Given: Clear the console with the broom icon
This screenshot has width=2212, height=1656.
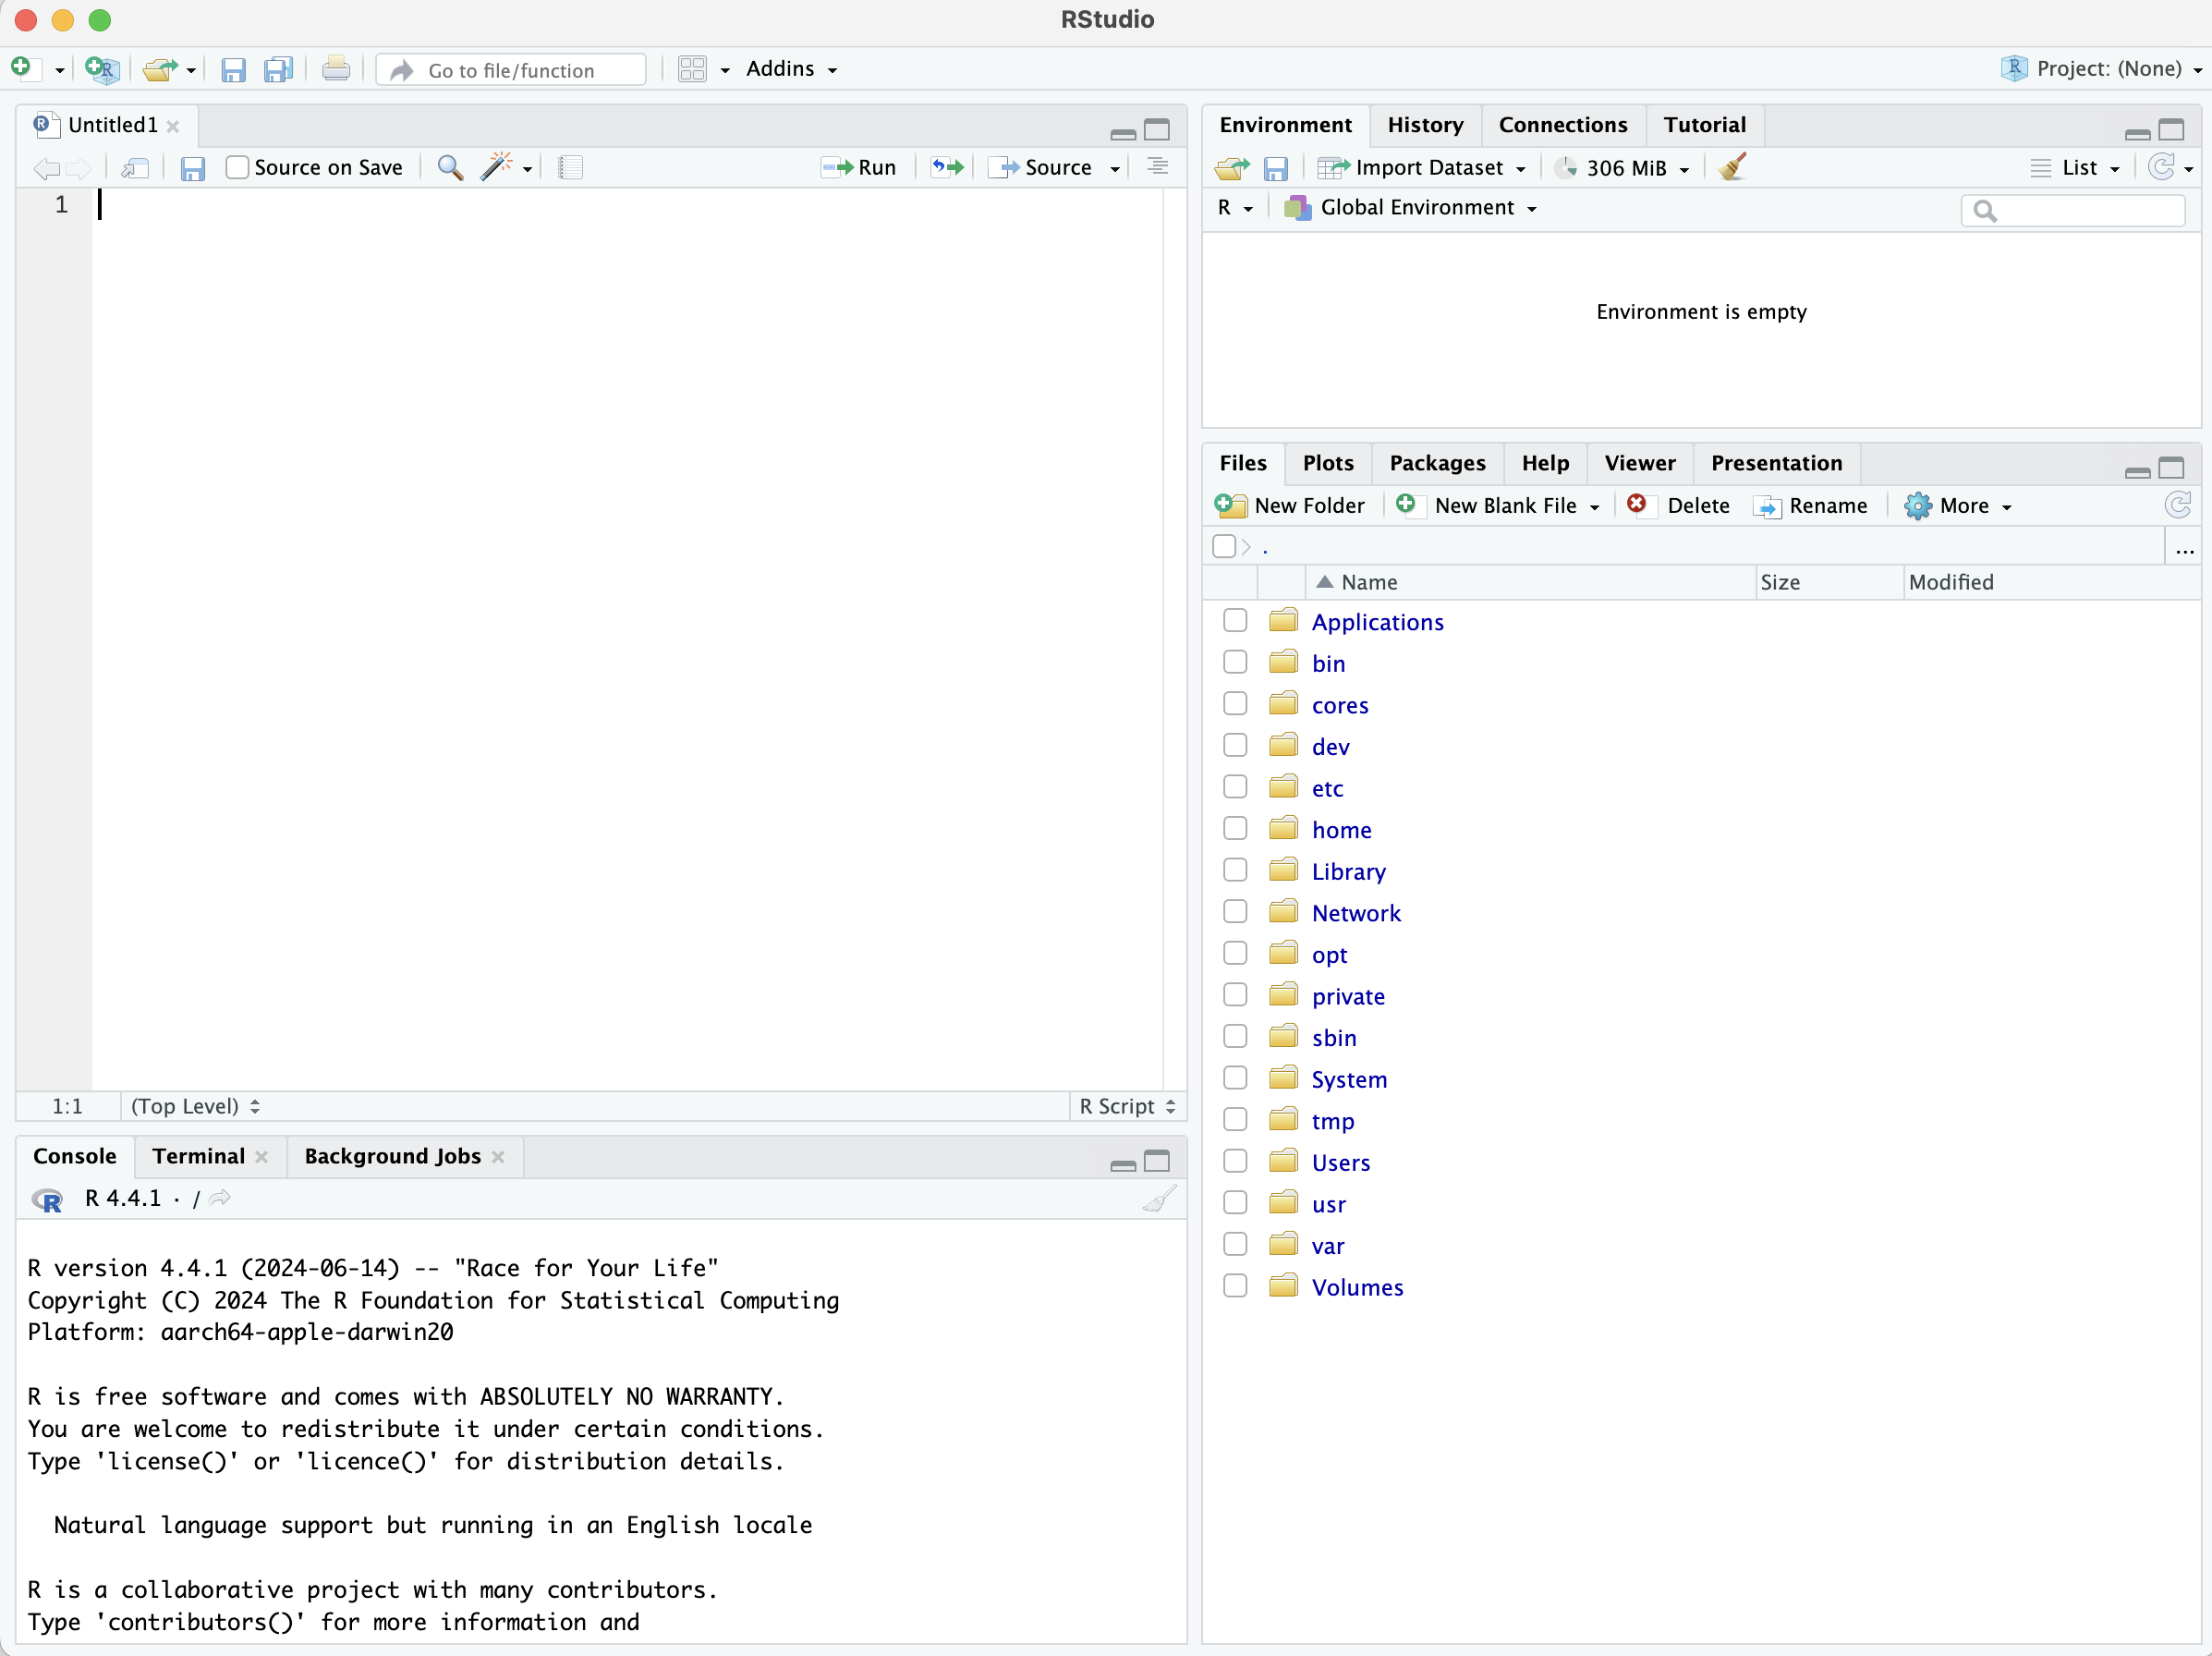Looking at the screenshot, I should 1160,1198.
